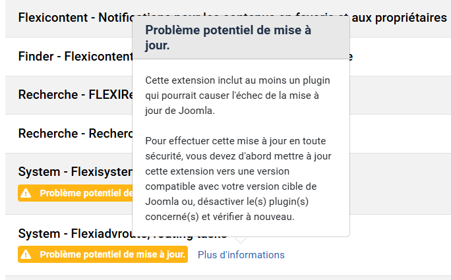
Task: Click the text "concerné(s) et vérifier à nouveau."
Action: click(220, 217)
